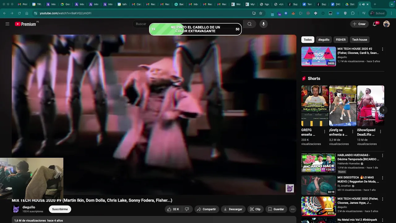The width and height of the screenshot is (396, 223).
Task: Open the account avatar menu
Action: 386,24
